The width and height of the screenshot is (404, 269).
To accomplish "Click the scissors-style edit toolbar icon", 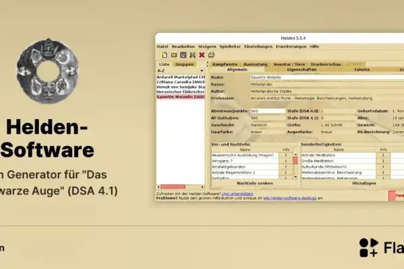I will 193,55.
